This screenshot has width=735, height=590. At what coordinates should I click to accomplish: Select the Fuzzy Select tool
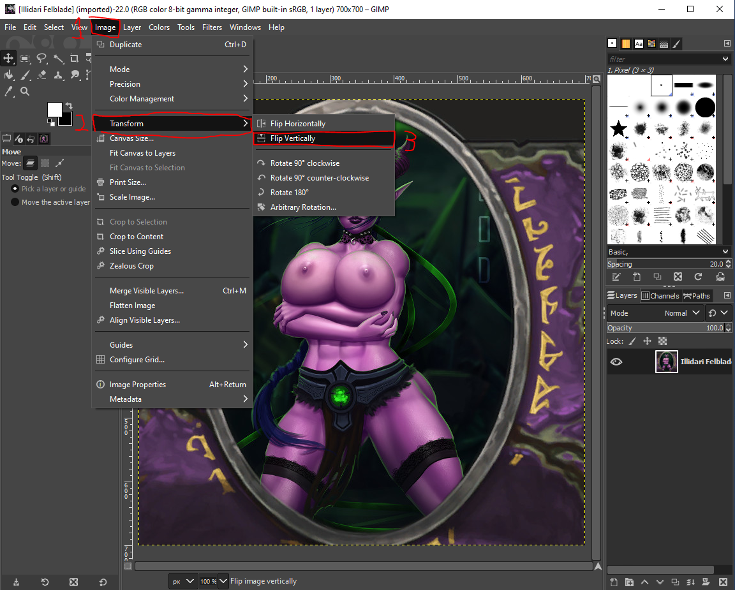pos(59,58)
